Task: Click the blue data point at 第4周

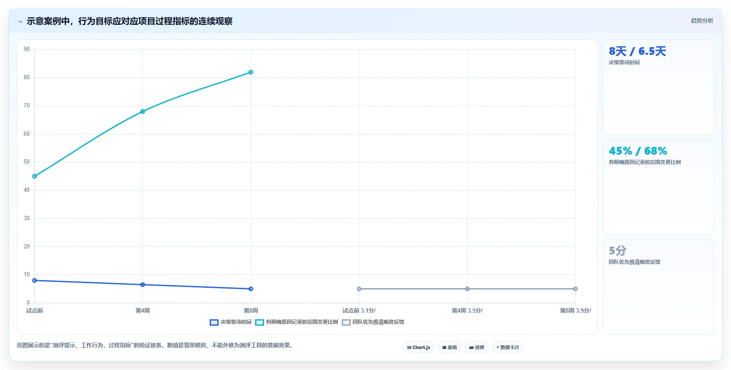Action: [143, 285]
